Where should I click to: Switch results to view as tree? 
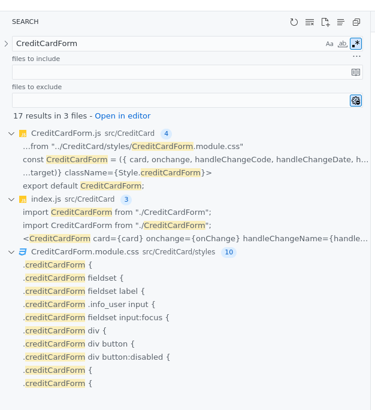[x=341, y=22]
